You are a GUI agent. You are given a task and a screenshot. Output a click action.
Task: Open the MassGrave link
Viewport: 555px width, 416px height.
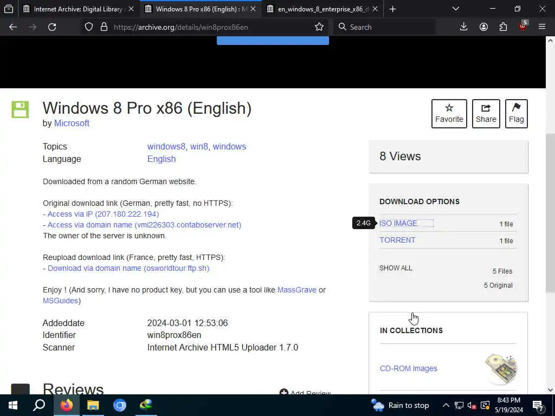297,290
